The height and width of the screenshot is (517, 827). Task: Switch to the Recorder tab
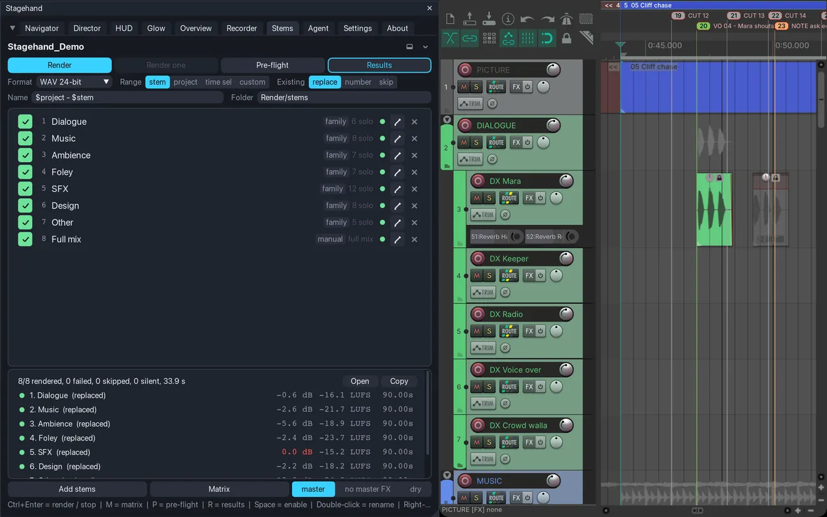tap(242, 28)
